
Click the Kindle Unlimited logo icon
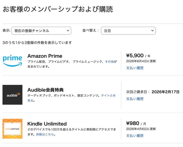[12, 129]
